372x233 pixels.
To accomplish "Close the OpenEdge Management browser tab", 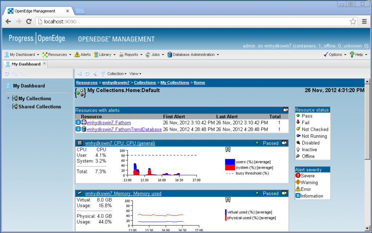I will click(x=68, y=11).
